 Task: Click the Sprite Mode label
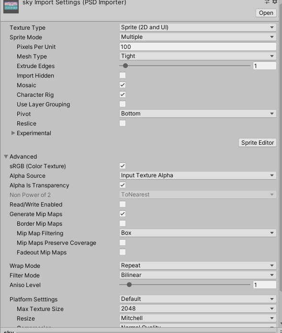coord(26,37)
